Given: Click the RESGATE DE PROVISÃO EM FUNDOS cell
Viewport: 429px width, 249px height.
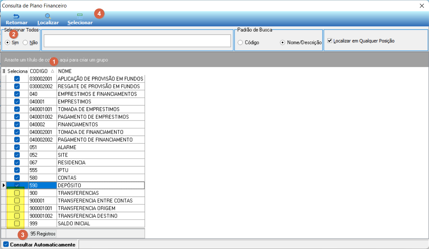Looking at the screenshot, I should pos(101,86).
